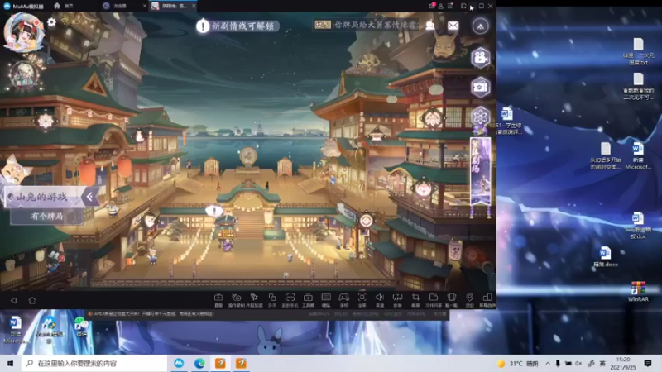The width and height of the screenshot is (662, 372).
Task: Open the 稿纸.docx desktop file
Action: (x=605, y=256)
